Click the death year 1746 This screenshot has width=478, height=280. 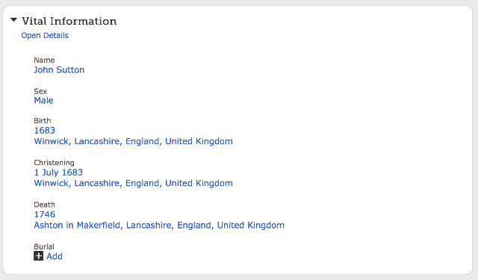pos(45,214)
